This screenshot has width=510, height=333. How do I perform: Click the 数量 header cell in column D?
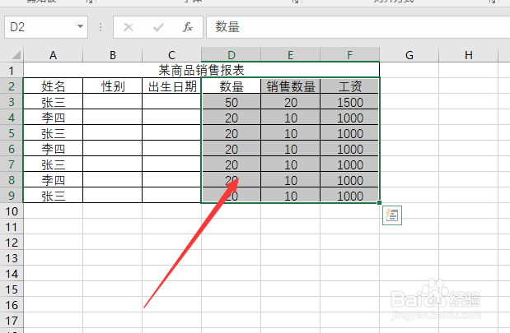[232, 86]
